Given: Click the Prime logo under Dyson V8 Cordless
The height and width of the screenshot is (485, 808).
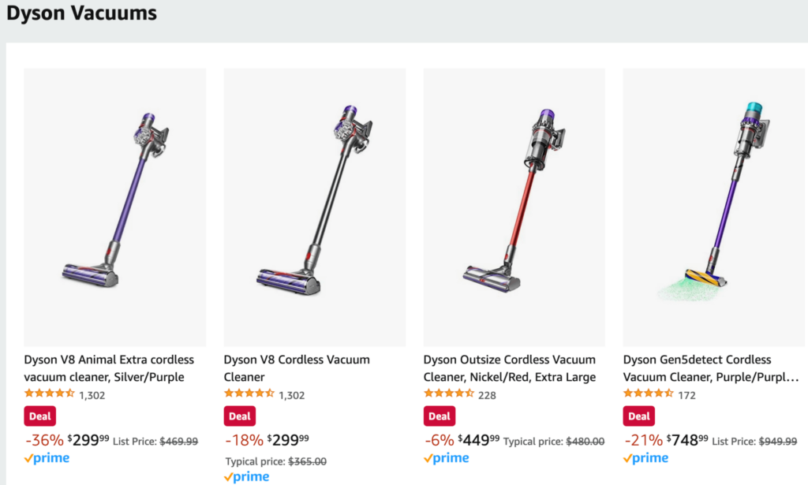Looking at the screenshot, I should (246, 477).
